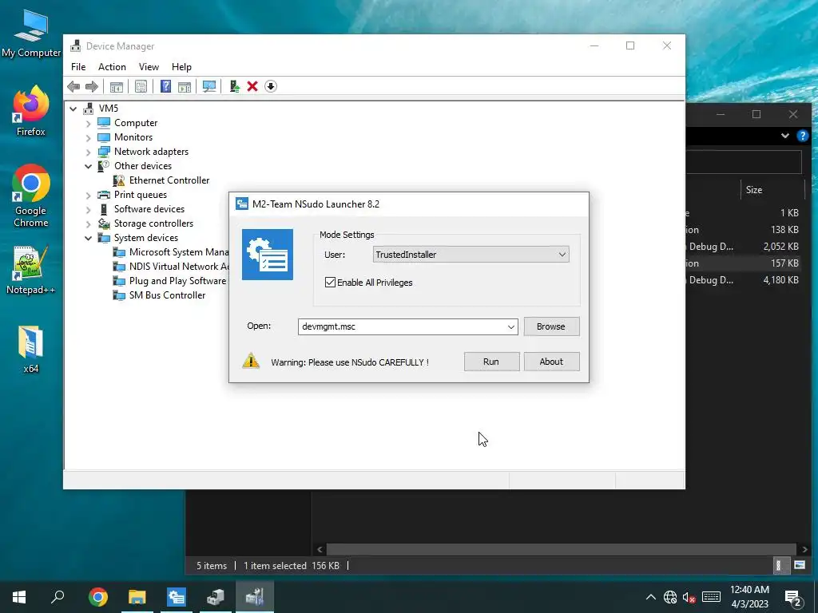Open the Firefox desktop shortcut

coord(31,110)
